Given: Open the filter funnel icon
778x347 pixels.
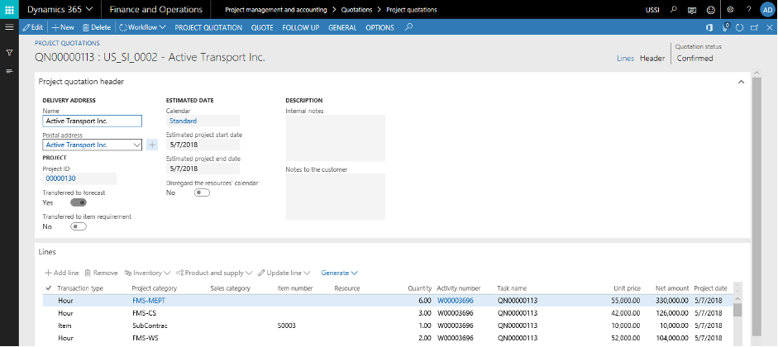Looking at the screenshot, I should click(9, 52).
